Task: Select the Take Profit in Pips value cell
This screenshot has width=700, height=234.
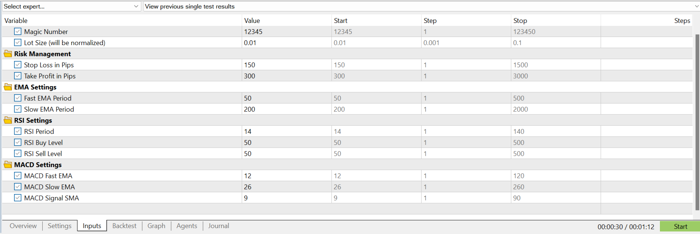Action: click(x=287, y=76)
